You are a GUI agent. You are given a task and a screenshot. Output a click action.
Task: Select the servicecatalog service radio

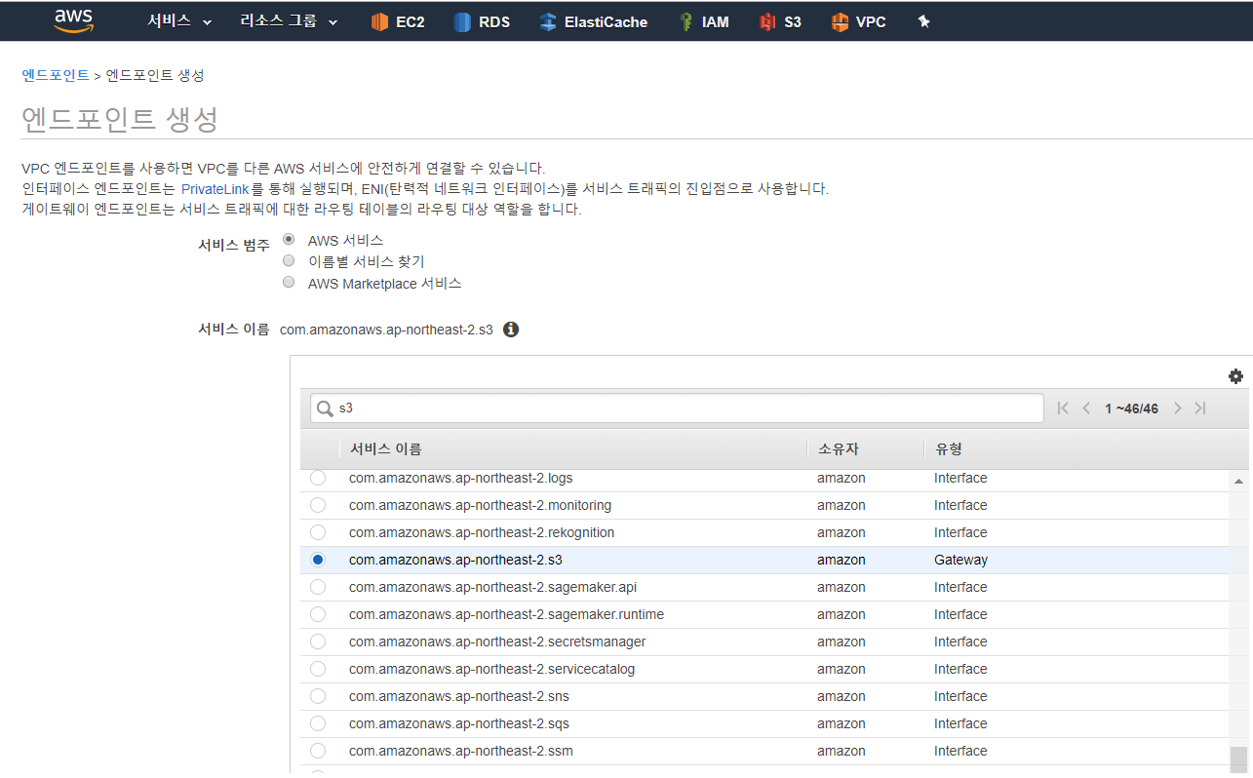(318, 669)
